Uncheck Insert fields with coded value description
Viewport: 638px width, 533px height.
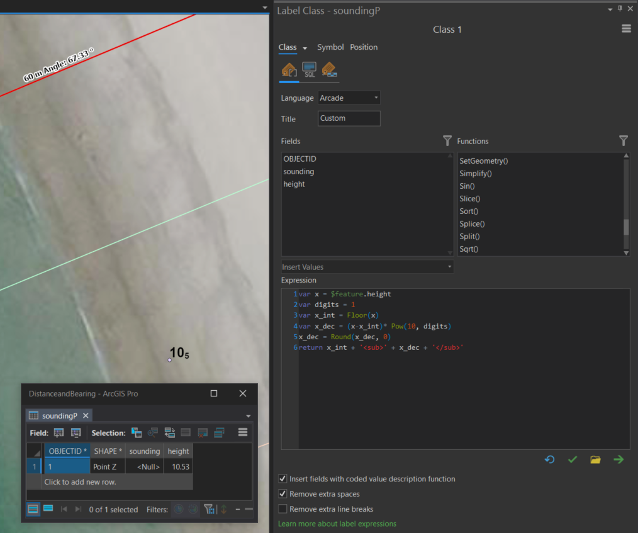pyautogui.click(x=283, y=478)
